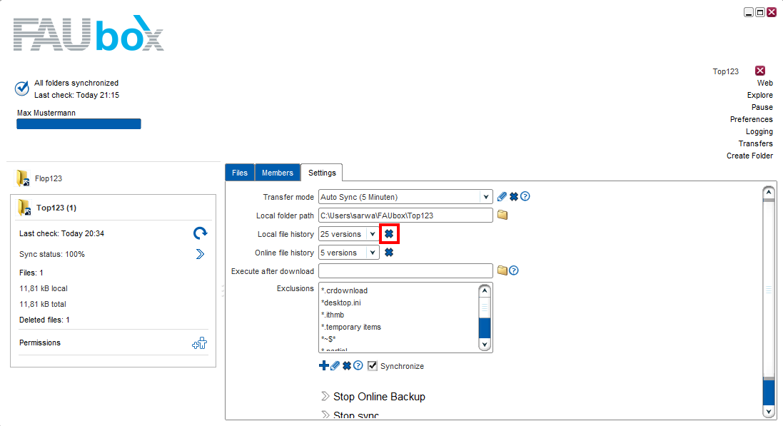This screenshot has height=426, width=783.
Task: Click Max Mustermann storage usage bar
Action: pos(79,124)
